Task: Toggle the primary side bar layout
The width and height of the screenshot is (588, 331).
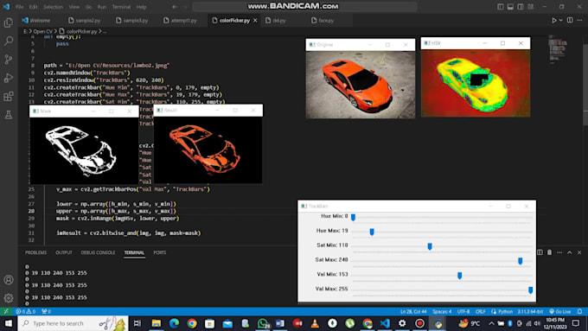Action: (501, 7)
